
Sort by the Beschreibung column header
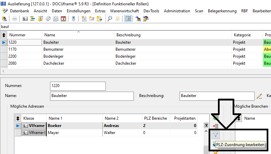(173, 35)
